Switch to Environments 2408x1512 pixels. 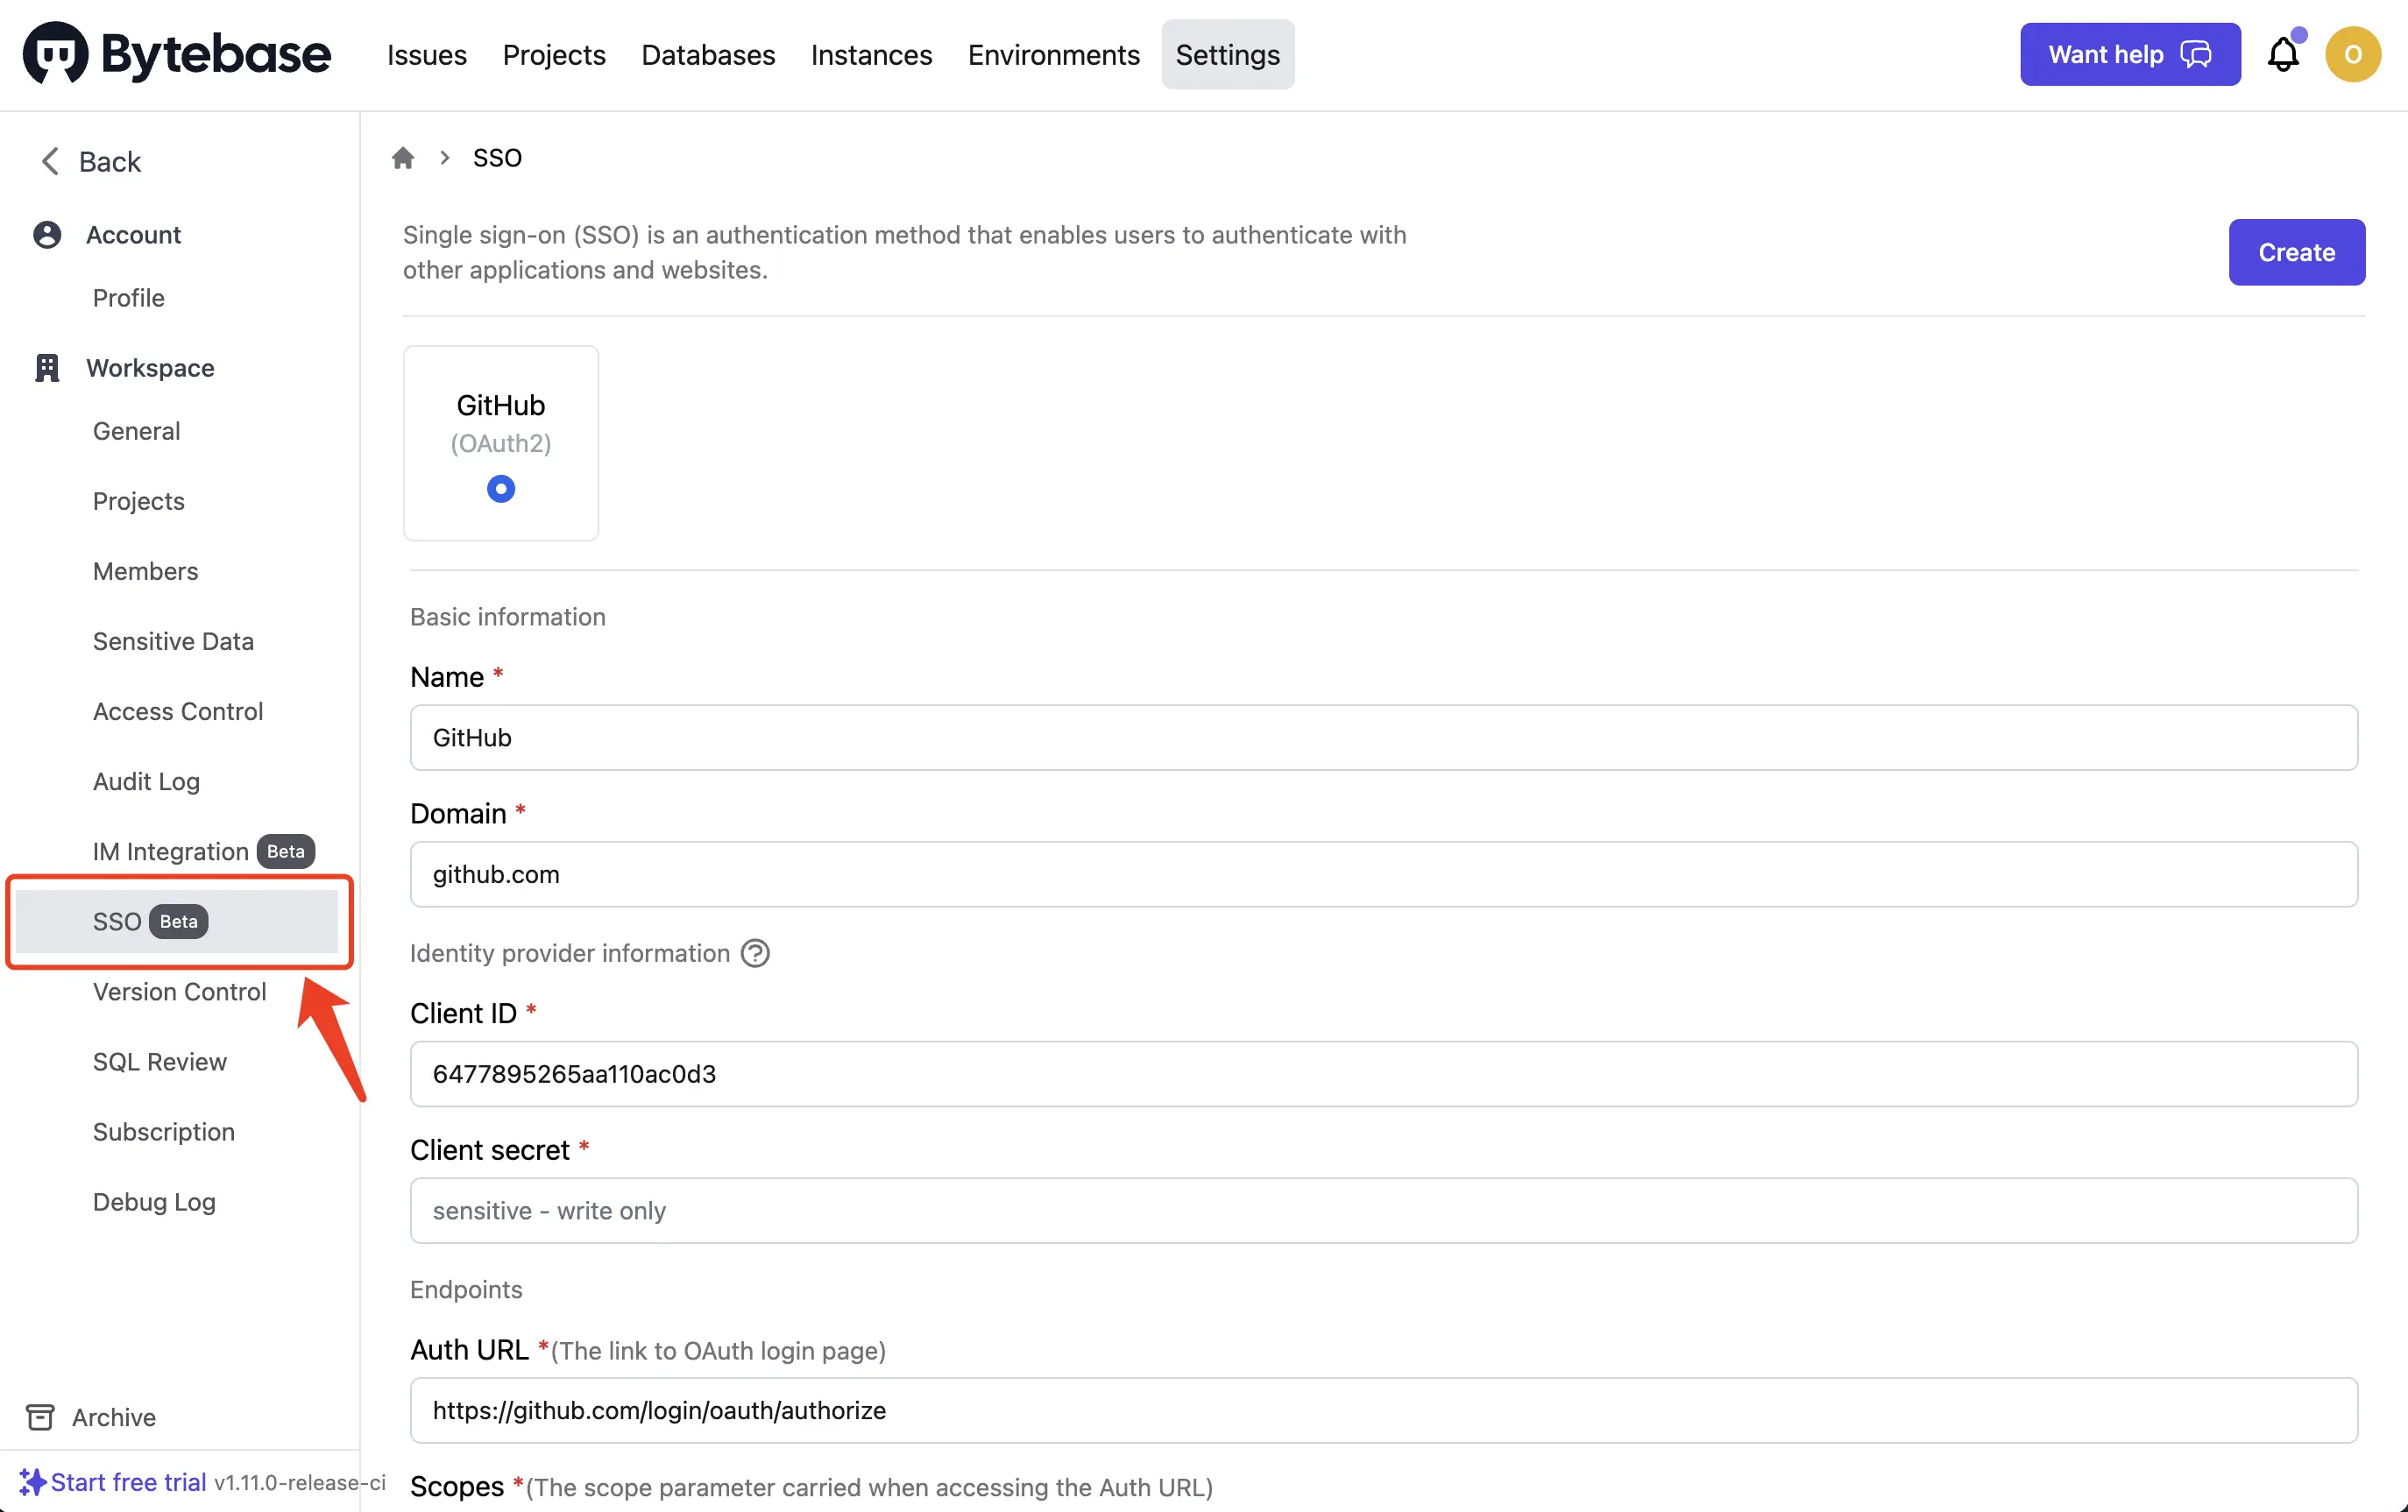pyautogui.click(x=1053, y=55)
